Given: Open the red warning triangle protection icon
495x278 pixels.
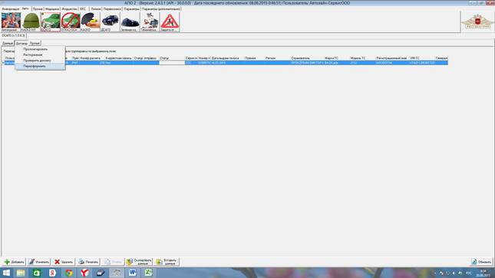Looking at the screenshot, I should tap(170, 21).
